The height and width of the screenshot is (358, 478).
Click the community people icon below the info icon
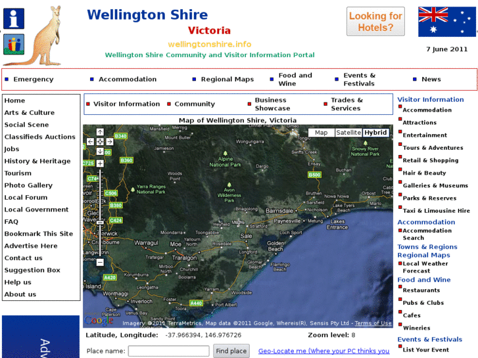tap(14, 45)
